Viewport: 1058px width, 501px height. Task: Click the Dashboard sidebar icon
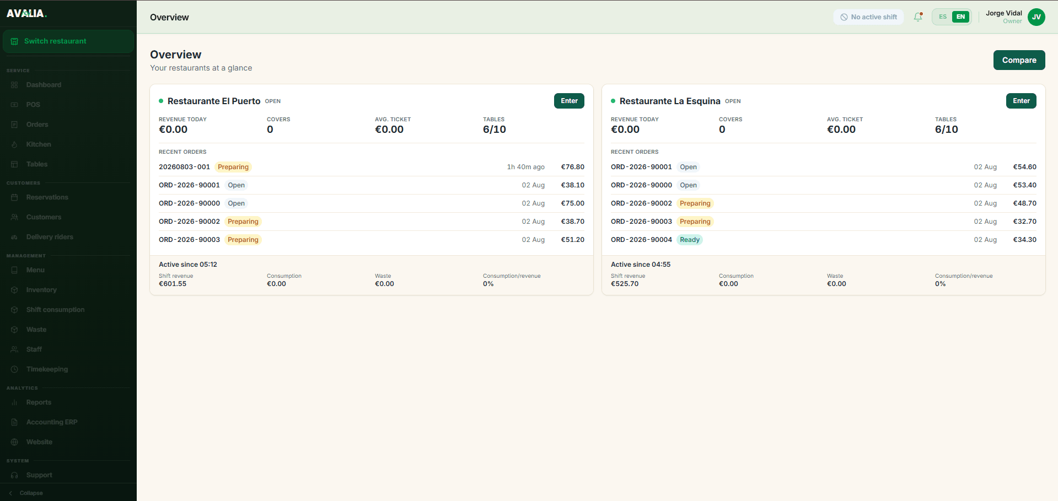tap(14, 85)
